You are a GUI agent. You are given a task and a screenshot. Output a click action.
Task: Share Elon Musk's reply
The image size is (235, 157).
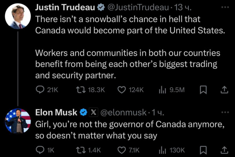pos(224,150)
